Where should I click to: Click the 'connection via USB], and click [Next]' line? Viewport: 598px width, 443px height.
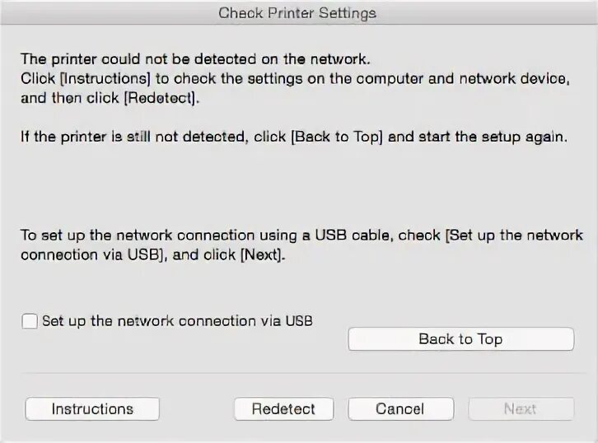[x=153, y=255]
